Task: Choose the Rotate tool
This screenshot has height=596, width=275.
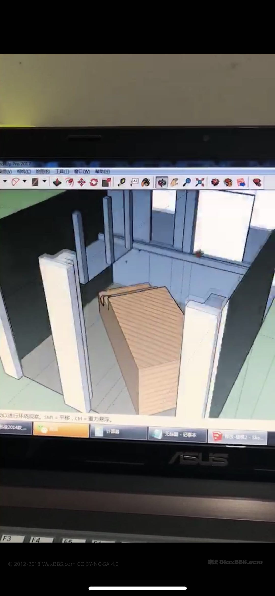Action: point(94,182)
